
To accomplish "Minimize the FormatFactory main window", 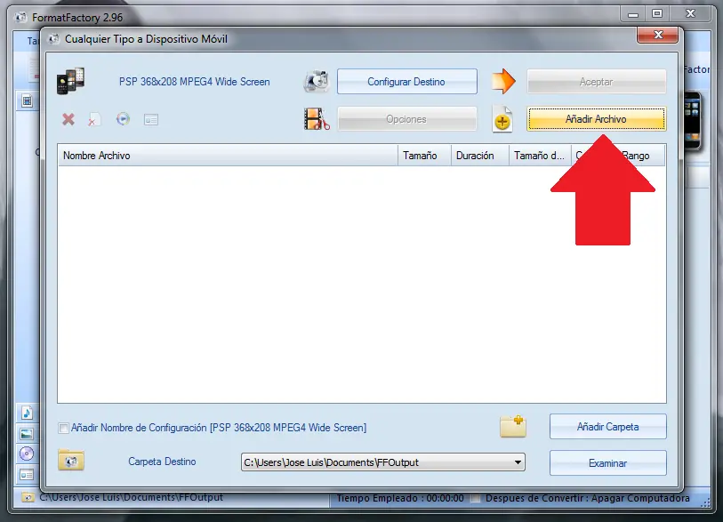I will [632, 14].
